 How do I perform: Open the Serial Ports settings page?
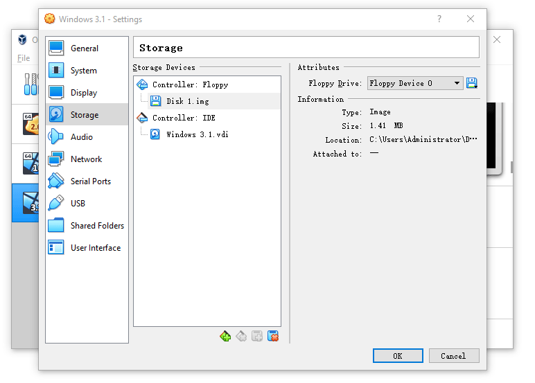tap(87, 181)
